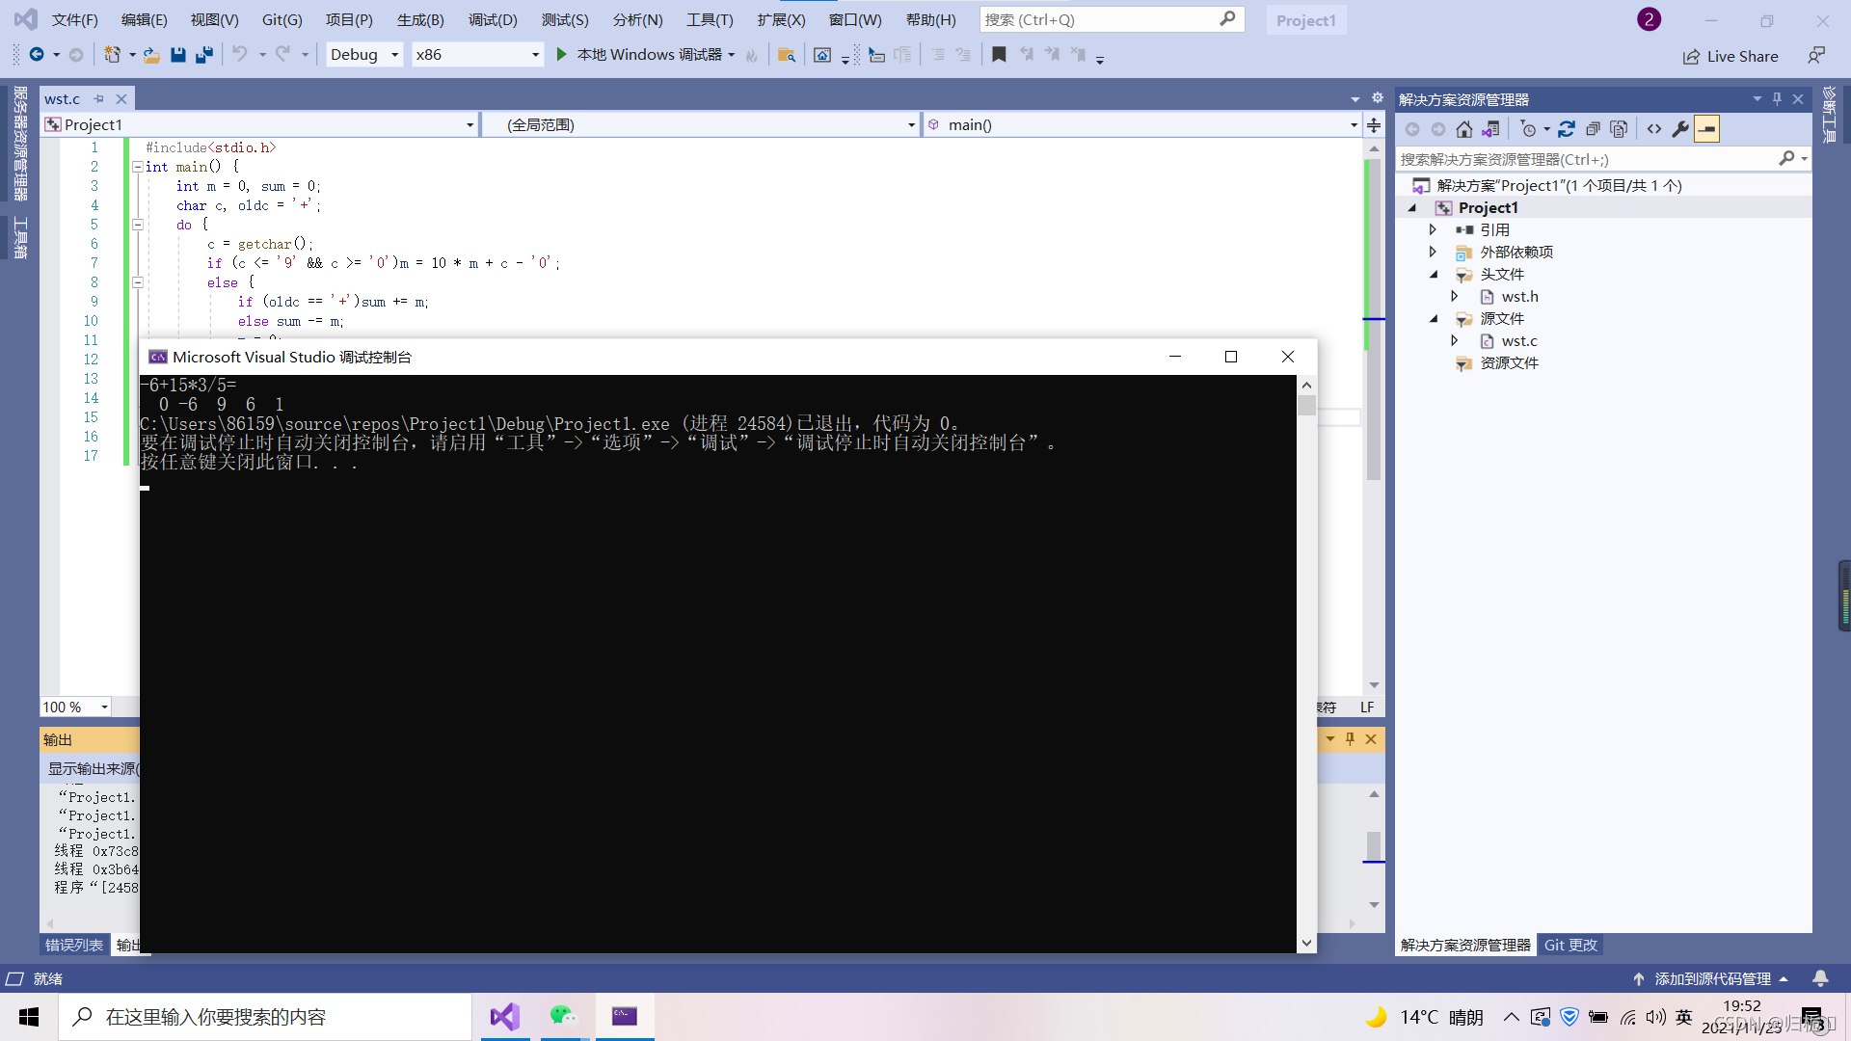Pin the Solution Explorer panel with pushpin

(x=1777, y=99)
